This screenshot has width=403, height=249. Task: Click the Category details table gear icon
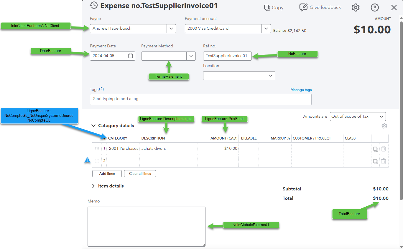pos(384,126)
